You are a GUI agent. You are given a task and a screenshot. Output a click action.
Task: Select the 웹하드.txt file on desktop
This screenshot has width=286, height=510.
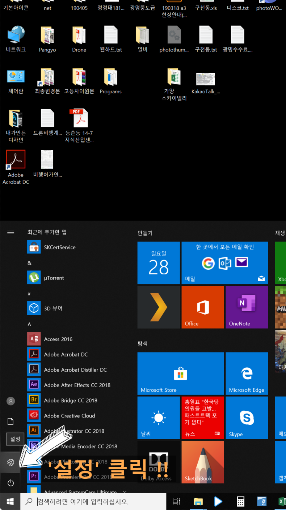point(111,39)
